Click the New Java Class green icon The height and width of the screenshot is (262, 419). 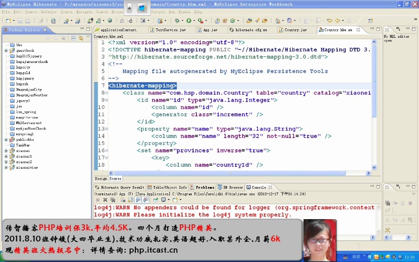[232, 21]
